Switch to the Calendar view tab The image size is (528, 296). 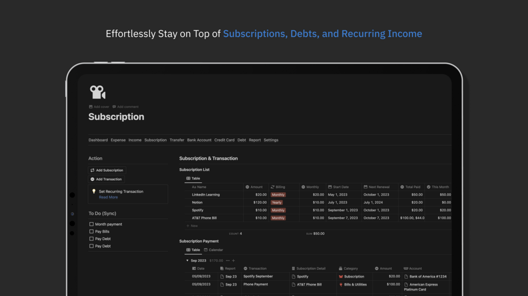213,250
